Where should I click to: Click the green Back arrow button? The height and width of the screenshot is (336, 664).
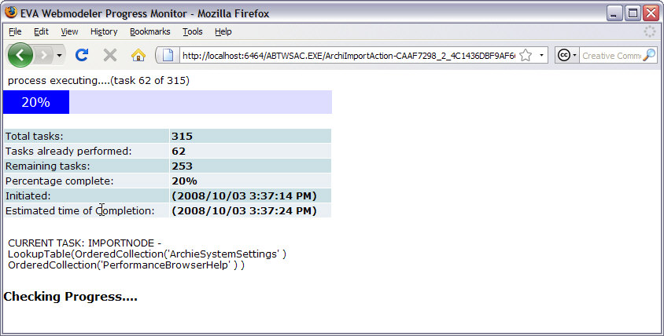pos(20,55)
